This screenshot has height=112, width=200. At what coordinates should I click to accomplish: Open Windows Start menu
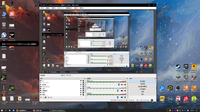(x=2, y=111)
